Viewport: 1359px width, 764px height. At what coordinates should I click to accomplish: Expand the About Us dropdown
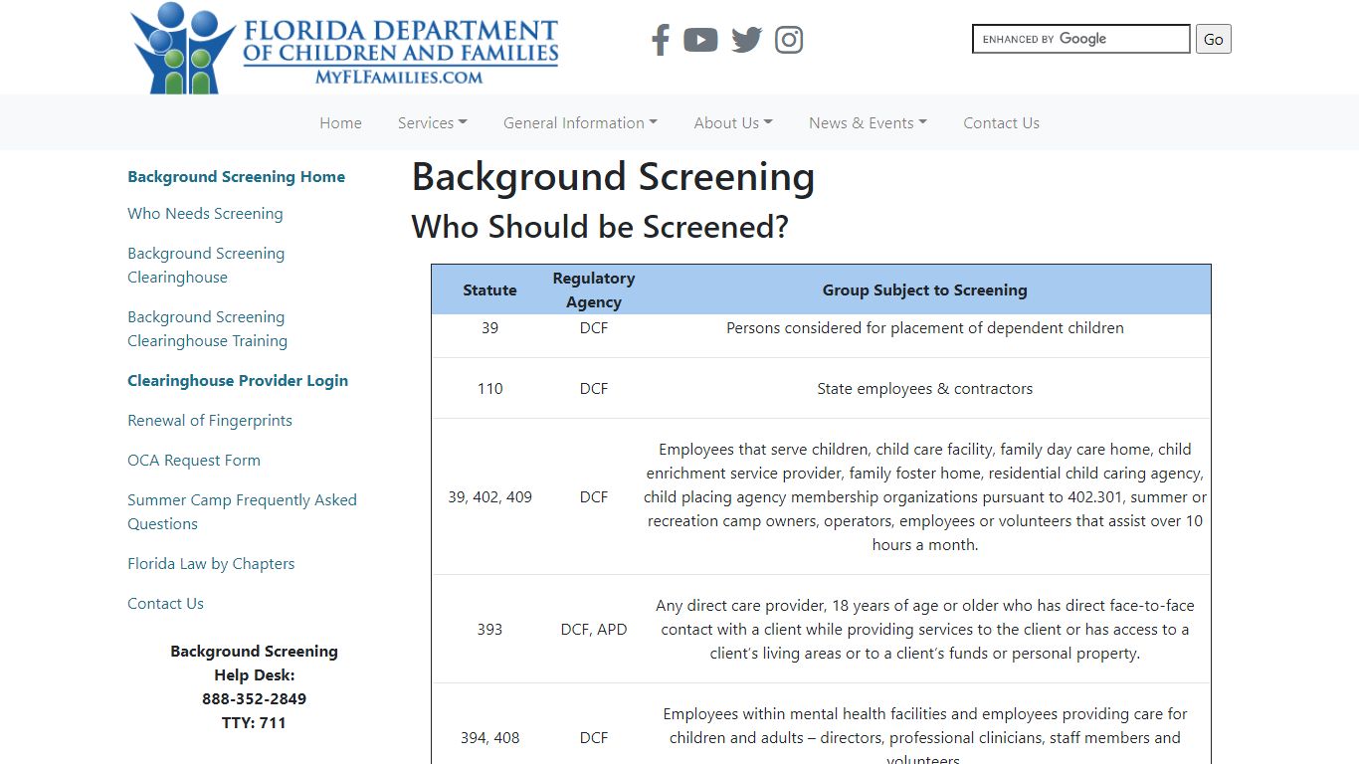point(733,123)
